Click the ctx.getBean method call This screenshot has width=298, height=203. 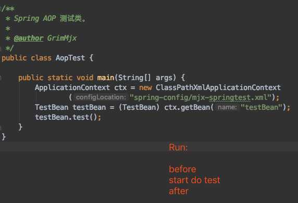coord(187,107)
